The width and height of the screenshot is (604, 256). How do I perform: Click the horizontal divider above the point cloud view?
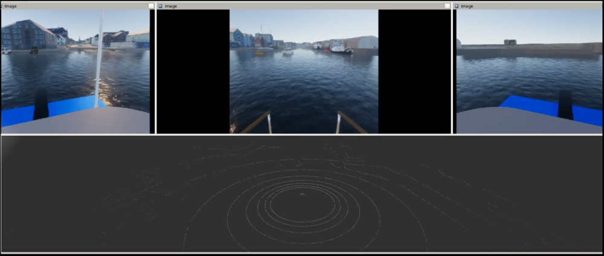point(302,135)
